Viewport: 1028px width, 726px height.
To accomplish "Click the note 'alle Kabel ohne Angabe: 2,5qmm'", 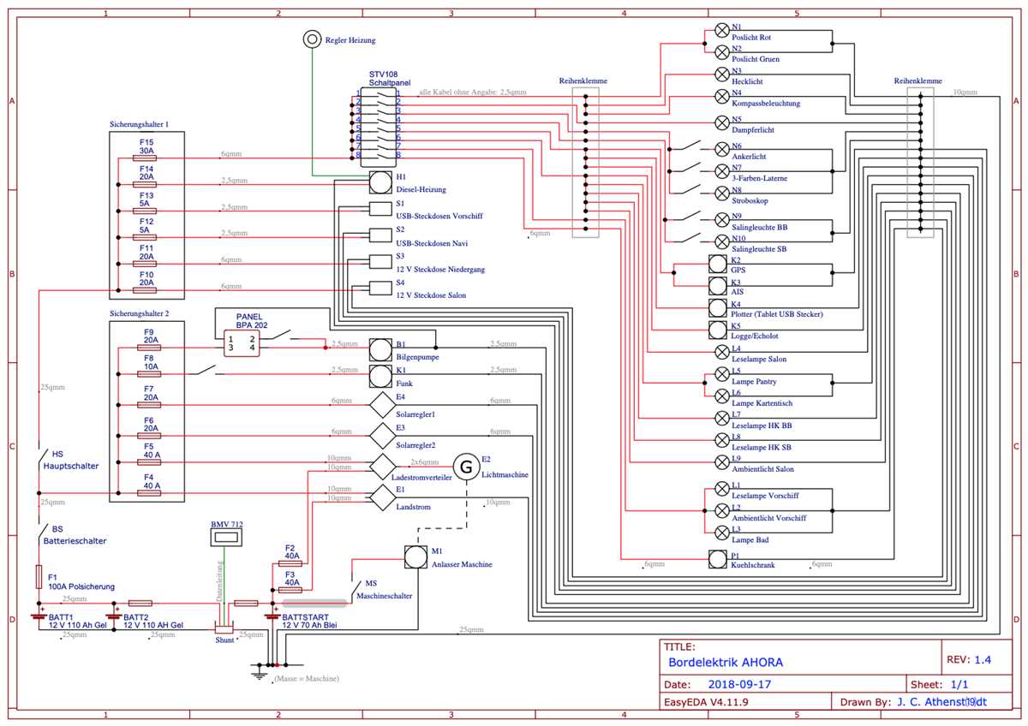I will [x=473, y=92].
